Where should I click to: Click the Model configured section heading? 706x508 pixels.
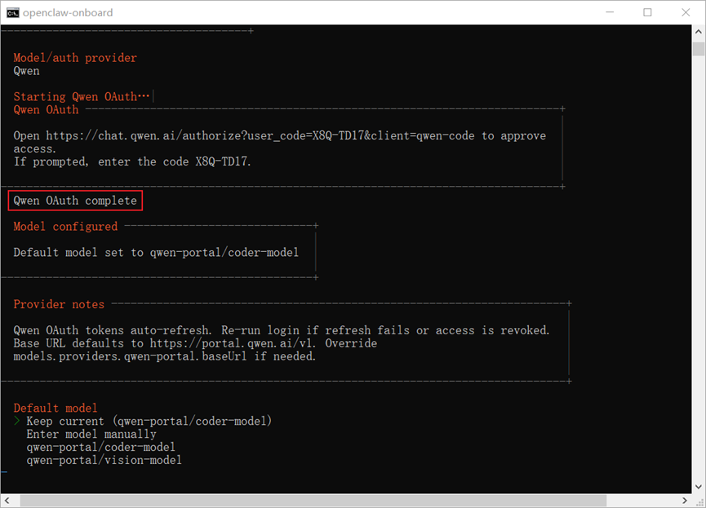(65, 226)
